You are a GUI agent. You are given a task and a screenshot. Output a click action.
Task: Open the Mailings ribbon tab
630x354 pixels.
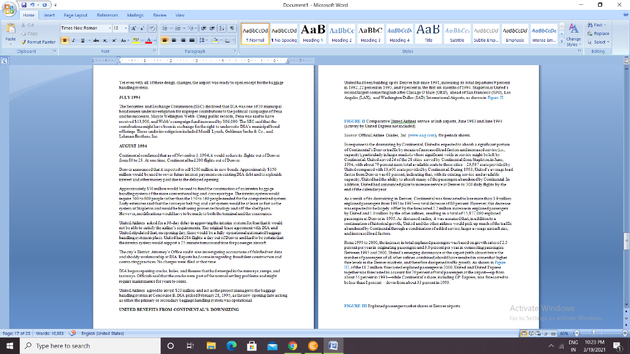coord(135,16)
